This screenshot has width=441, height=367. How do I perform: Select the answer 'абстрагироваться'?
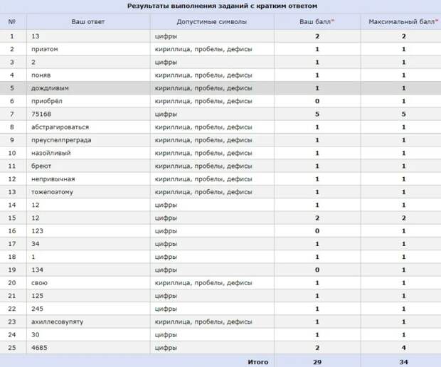tap(60, 127)
